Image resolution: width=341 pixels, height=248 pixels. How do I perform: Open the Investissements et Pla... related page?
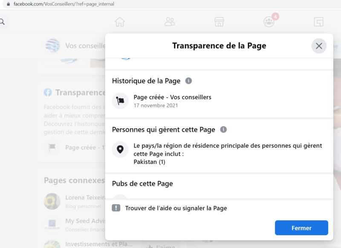tap(99, 244)
